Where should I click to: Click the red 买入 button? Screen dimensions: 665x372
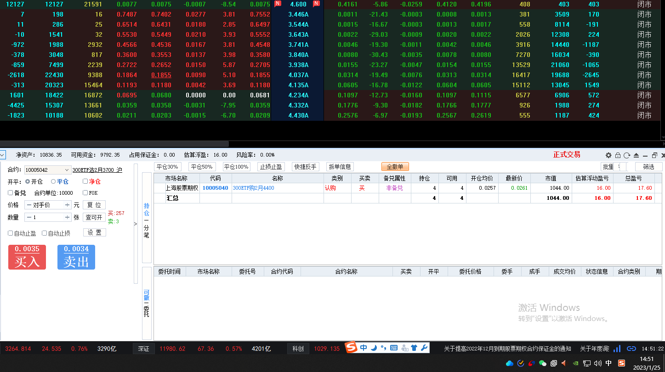(27, 257)
